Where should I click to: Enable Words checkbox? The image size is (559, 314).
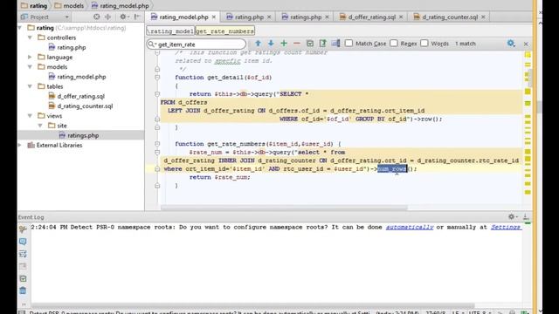(x=424, y=43)
